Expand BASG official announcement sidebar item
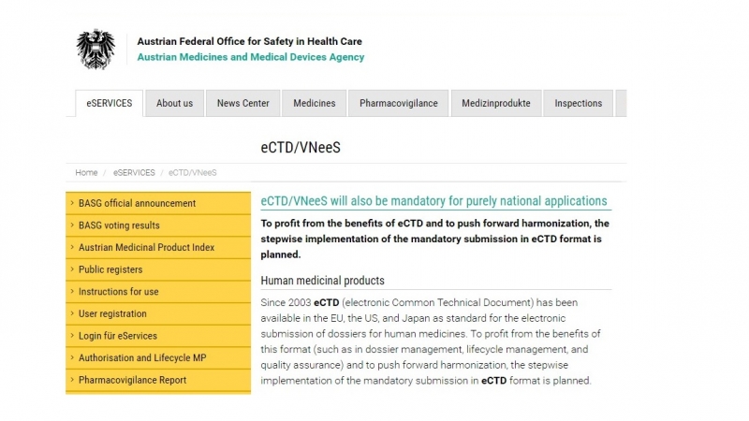Screen dimensions: 749x421 (158, 203)
